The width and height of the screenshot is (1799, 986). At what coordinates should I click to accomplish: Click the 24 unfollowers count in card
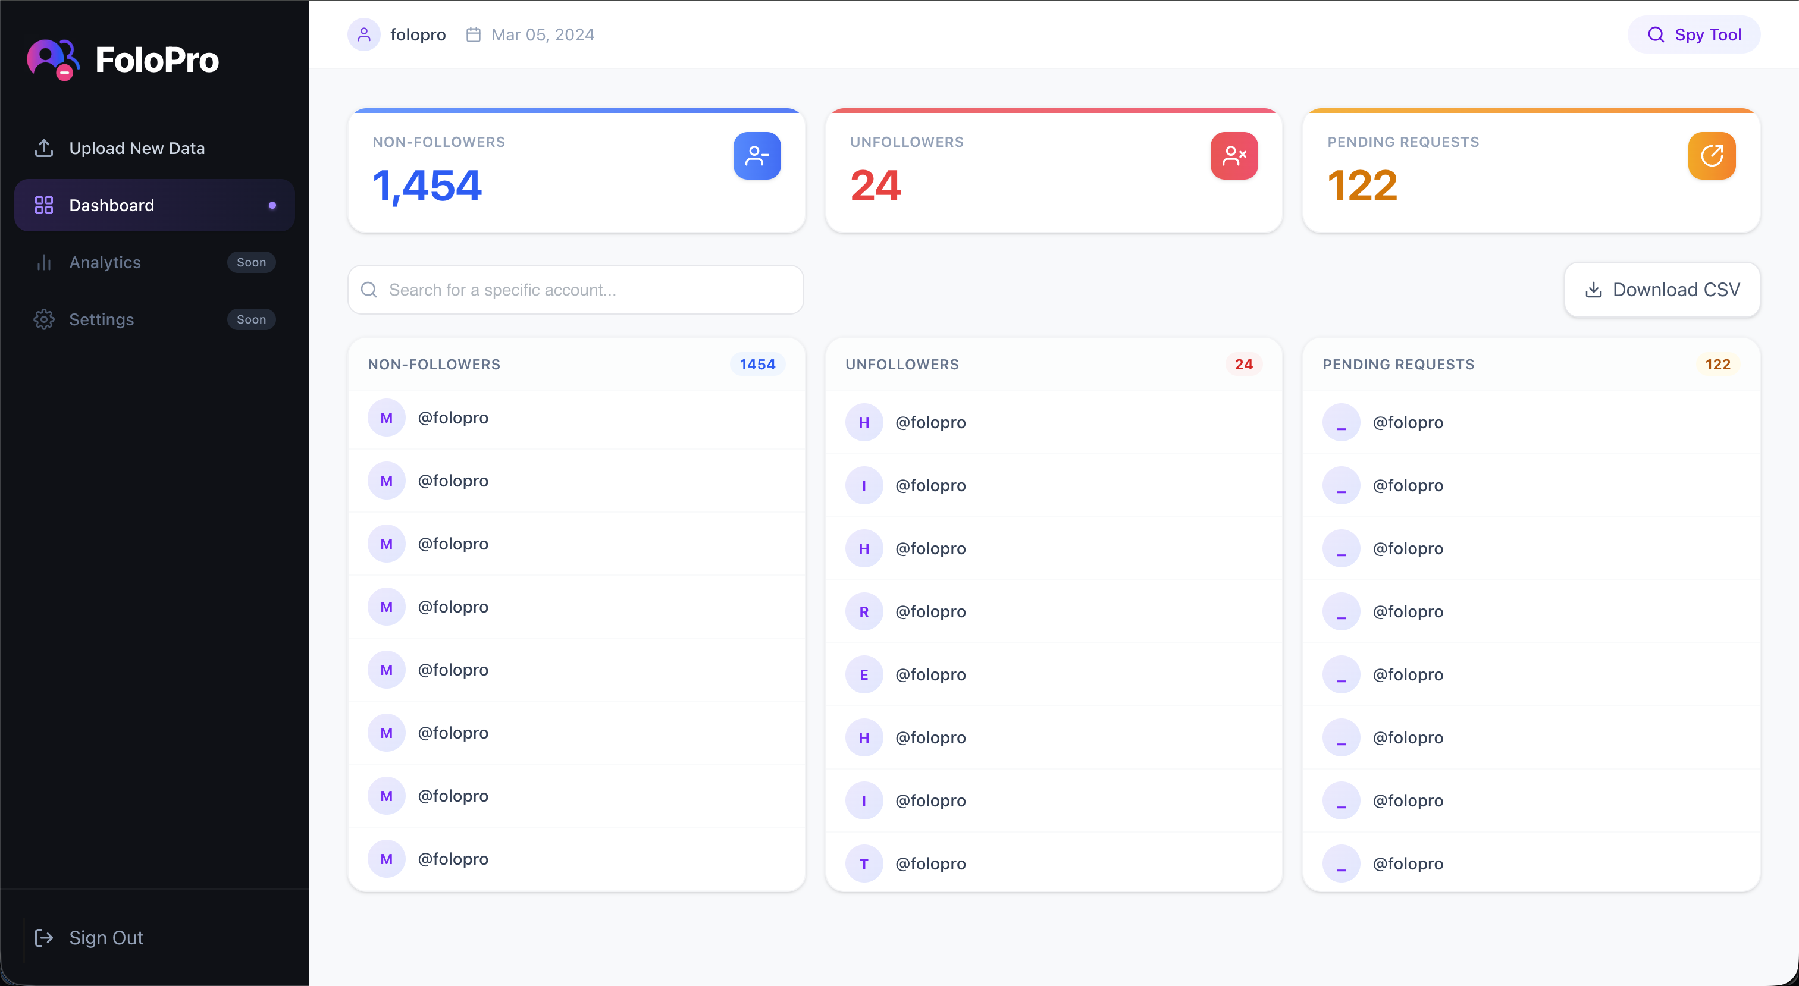[x=876, y=186]
